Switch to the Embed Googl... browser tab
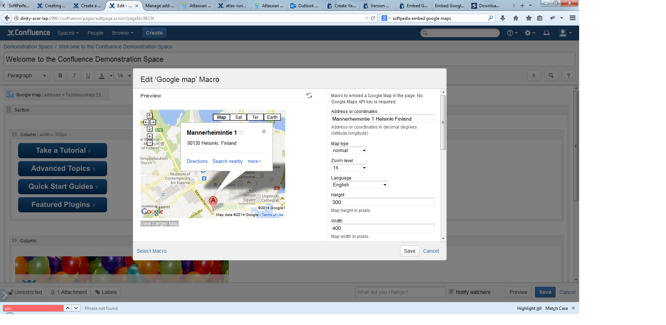The height and width of the screenshot is (325, 666). pos(450,6)
